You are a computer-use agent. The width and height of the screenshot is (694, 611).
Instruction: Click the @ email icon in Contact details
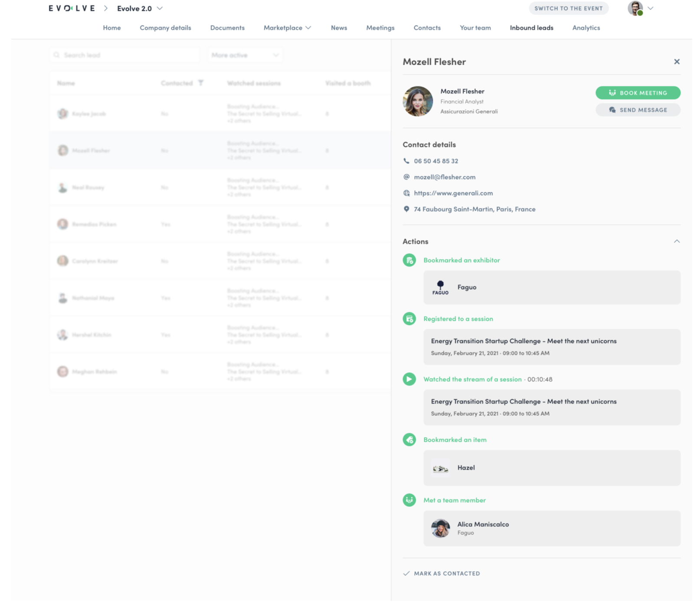coord(406,177)
